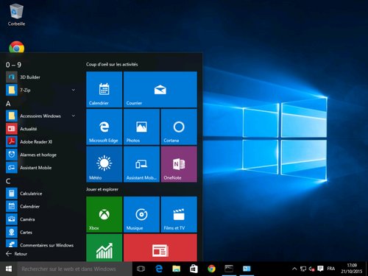Open the Assistant Mob... tile
The height and width of the screenshot is (276, 368).
click(x=141, y=164)
